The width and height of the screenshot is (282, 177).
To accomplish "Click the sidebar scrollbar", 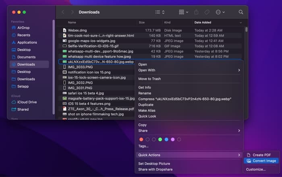I will tap(54, 67).
